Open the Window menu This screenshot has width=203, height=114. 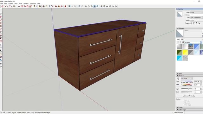click(x=26, y=3)
